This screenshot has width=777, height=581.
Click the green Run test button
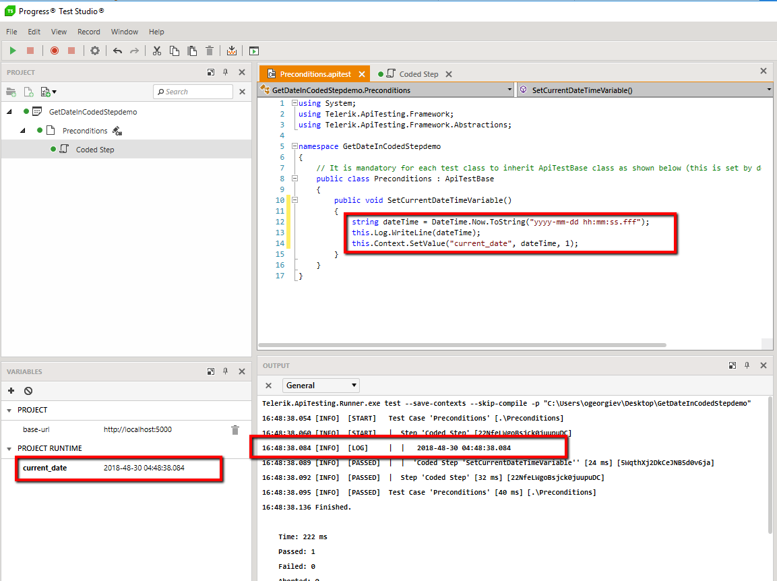click(x=13, y=51)
